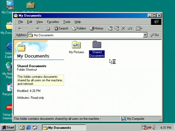The height and width of the screenshot is (131, 175).
Task: Delete the selected item with the X icon
Action: [x=123, y=28]
